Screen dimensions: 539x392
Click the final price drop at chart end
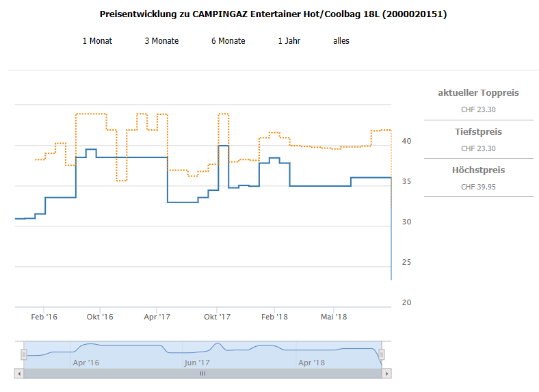coord(391,228)
